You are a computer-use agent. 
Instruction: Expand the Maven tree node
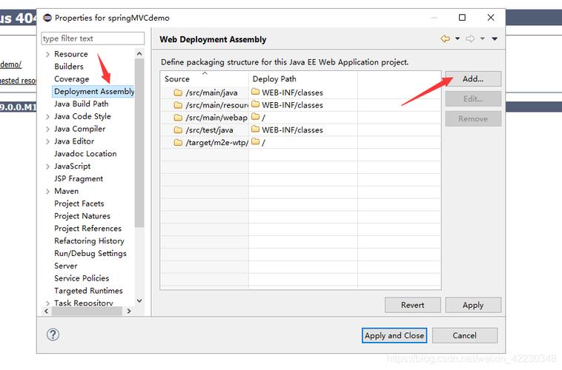(x=47, y=192)
